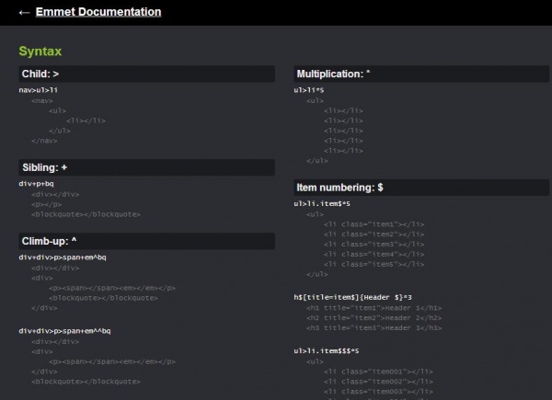Click the blockquote output line under Sibling
This screenshot has height=400, width=552.
(x=85, y=214)
